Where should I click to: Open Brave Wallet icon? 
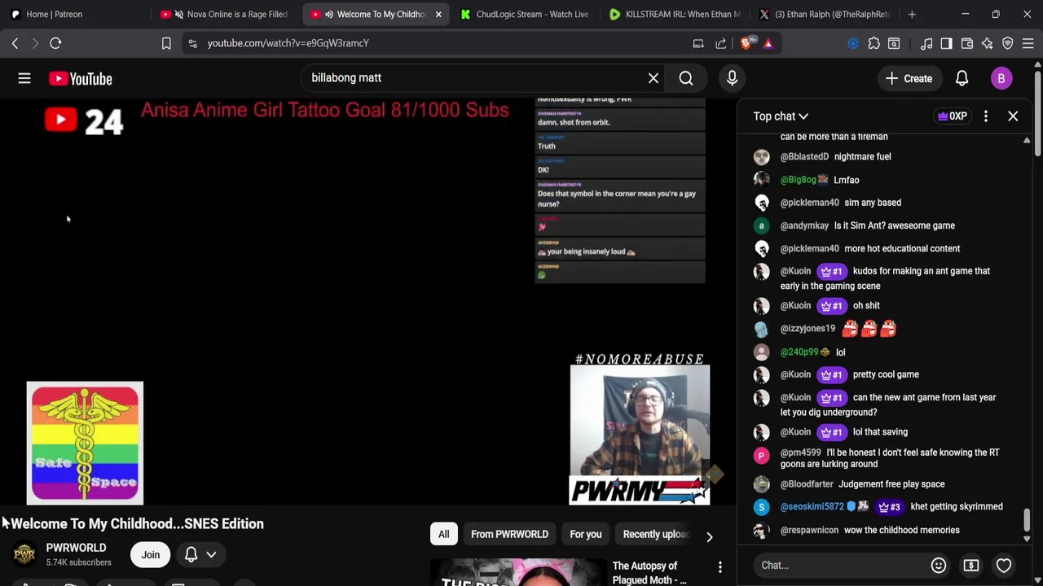pos(967,43)
